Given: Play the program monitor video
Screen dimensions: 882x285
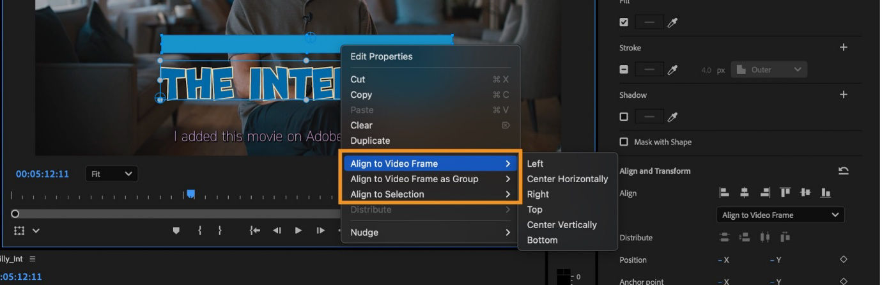Looking at the screenshot, I should [x=298, y=231].
